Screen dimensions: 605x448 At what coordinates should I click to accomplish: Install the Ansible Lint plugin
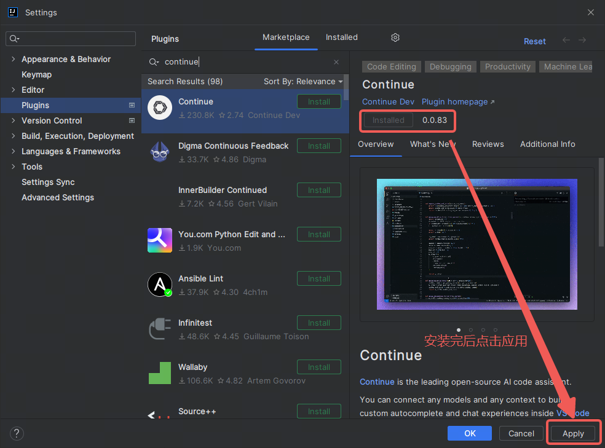pyautogui.click(x=319, y=279)
